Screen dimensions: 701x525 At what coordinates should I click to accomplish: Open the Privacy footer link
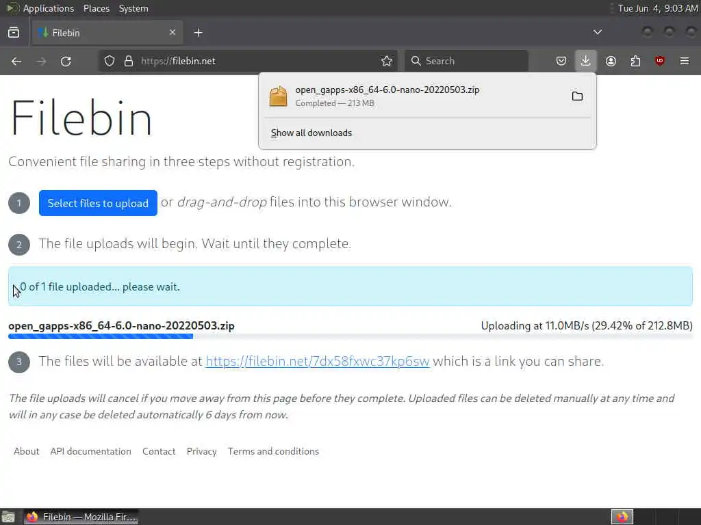click(x=202, y=451)
